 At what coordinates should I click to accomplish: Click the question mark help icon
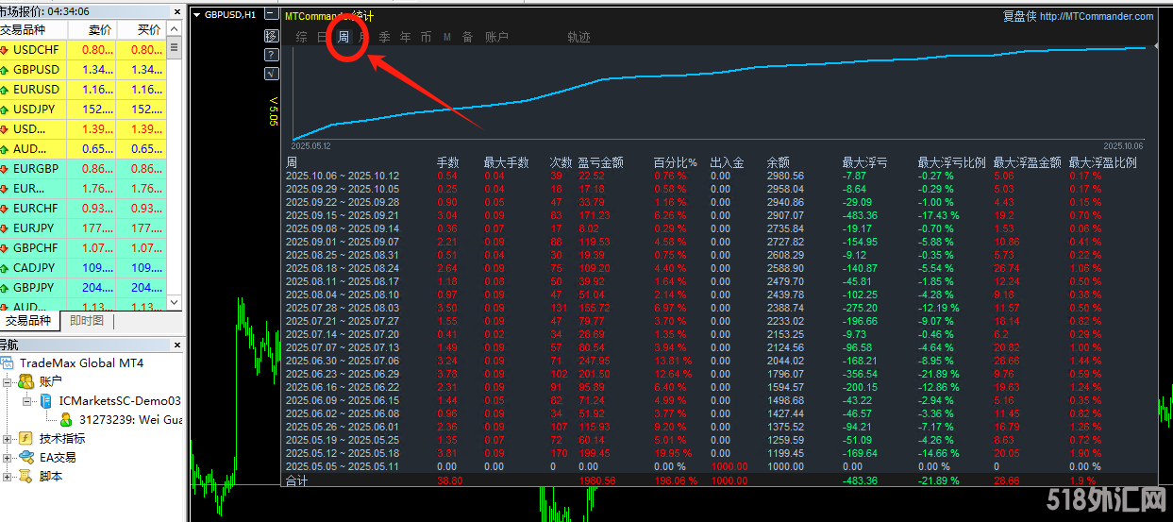pyautogui.click(x=272, y=55)
